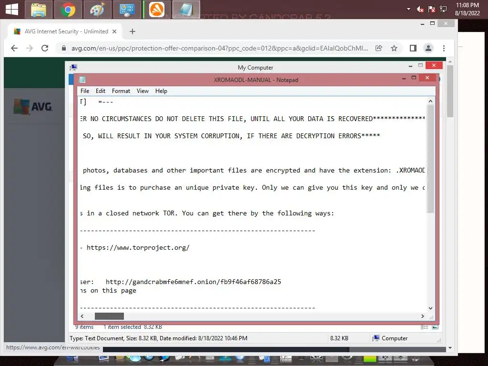The width and height of the screenshot is (488, 366).
Task: Click Notepad's vertical scroll down arrow
Action: click(x=430, y=308)
